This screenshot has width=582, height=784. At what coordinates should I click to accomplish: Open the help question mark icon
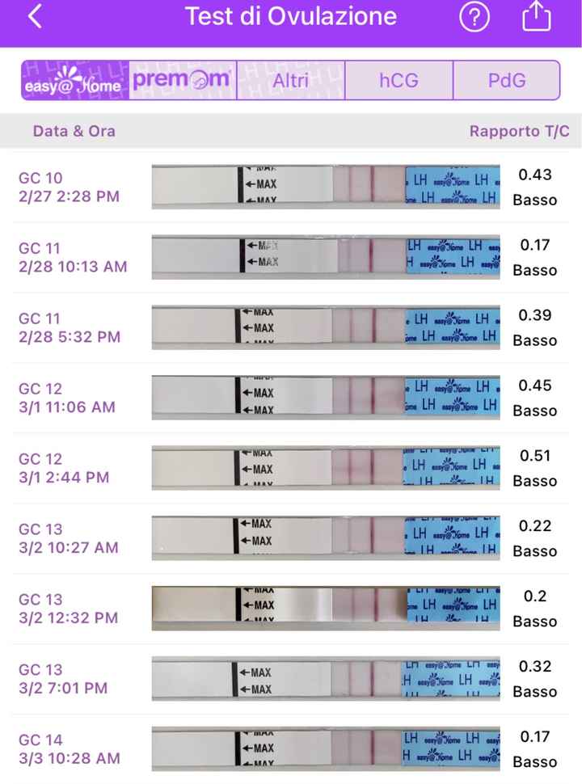coord(474,17)
